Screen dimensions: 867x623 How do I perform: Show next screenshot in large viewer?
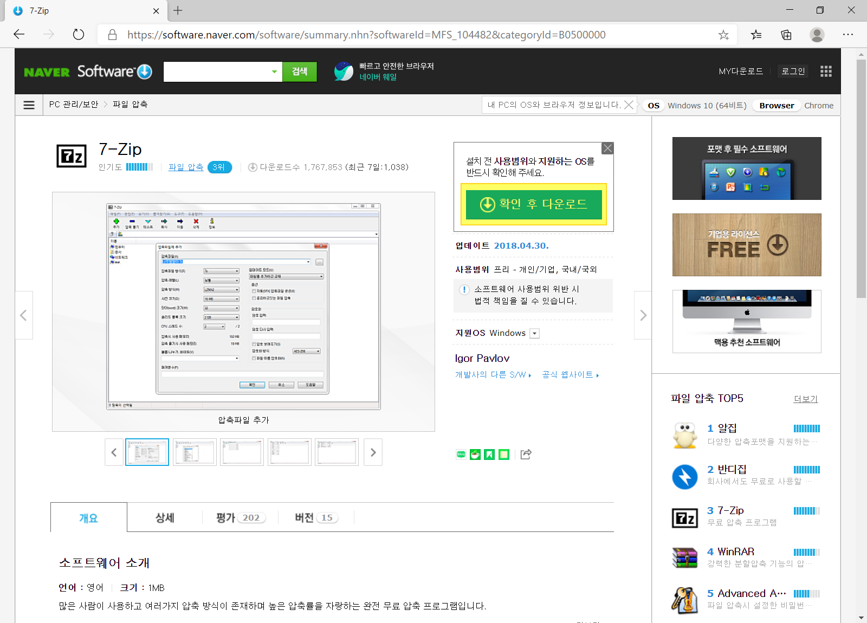pyautogui.click(x=643, y=315)
